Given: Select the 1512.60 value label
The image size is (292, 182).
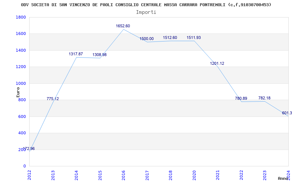Looking at the screenshot, I should pyautogui.click(x=170, y=38).
